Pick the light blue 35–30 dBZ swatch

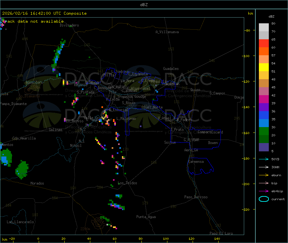pos(264,123)
